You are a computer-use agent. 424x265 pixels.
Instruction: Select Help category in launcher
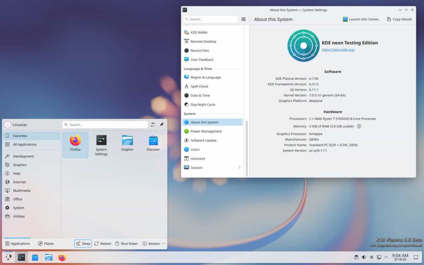click(x=31, y=173)
